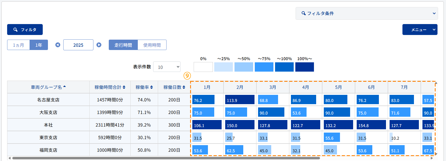Image resolution: width=446 pixels, height=161 pixels.
Task: Click the scroll-right arrow of horizontal scrollbar
Action: [x=432, y=158]
